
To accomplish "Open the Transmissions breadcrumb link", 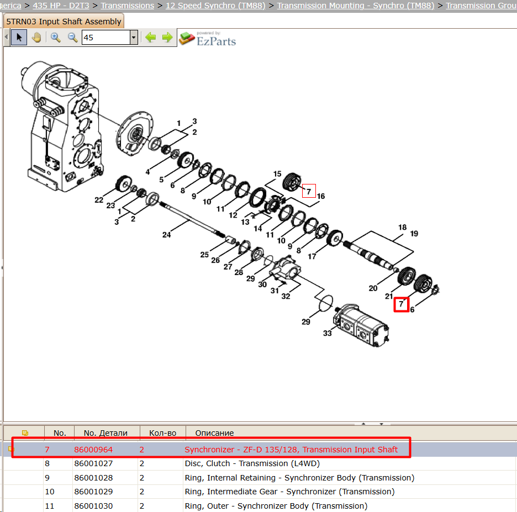I will pos(127,6).
